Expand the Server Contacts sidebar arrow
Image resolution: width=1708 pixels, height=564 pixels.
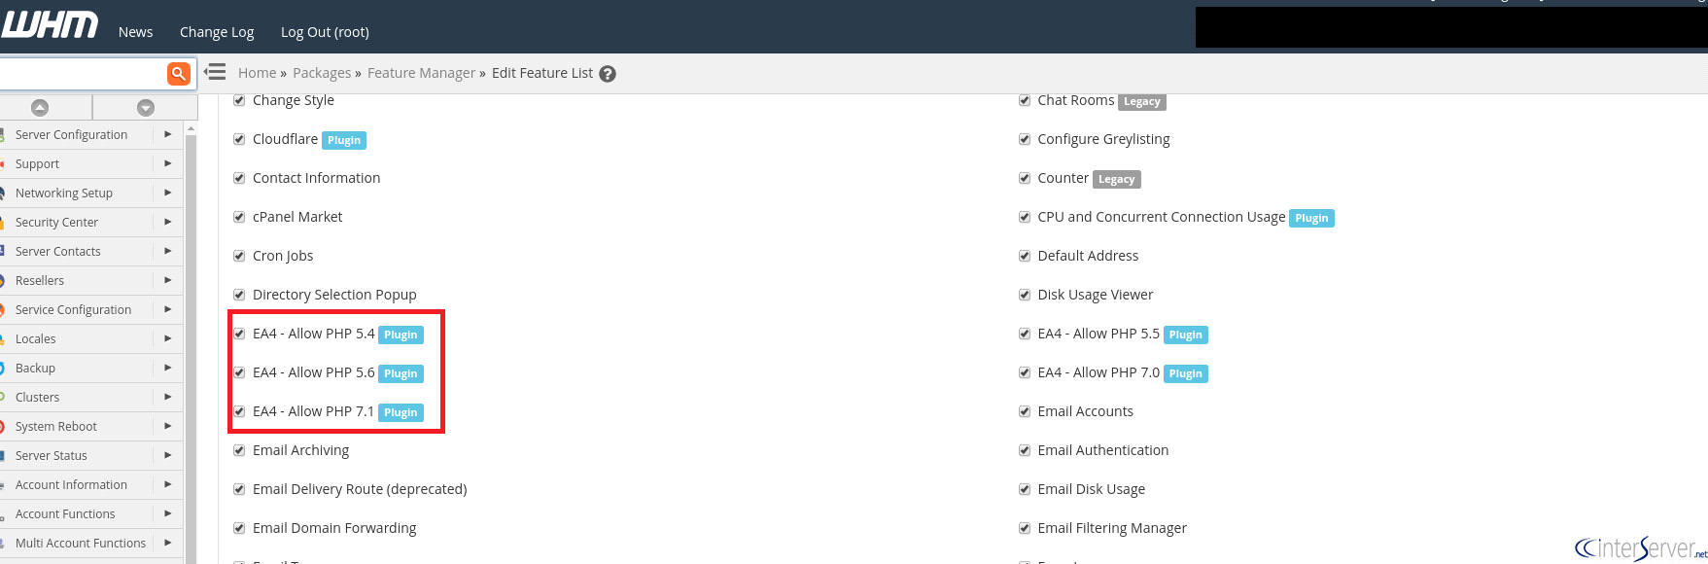[167, 251]
